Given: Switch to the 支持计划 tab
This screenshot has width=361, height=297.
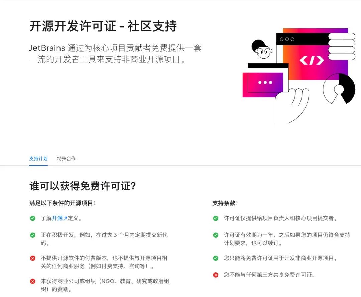Looking at the screenshot, I should pyautogui.click(x=38, y=159).
